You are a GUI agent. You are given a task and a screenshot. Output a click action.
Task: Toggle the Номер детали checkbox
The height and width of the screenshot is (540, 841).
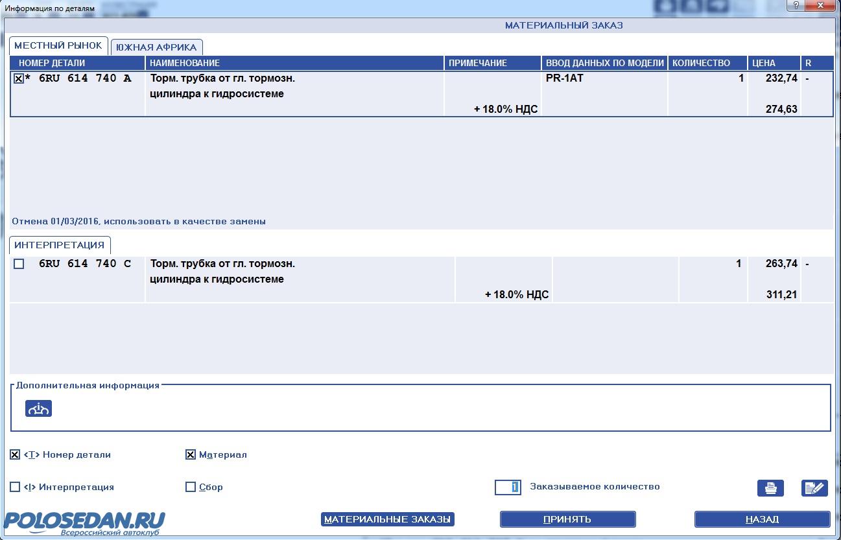pyautogui.click(x=15, y=455)
